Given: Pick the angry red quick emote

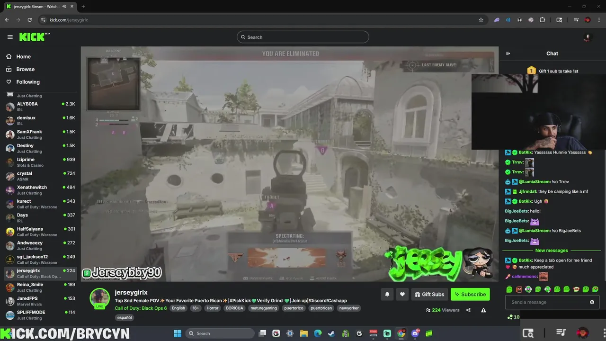Looking at the screenshot, I should click(519, 289).
